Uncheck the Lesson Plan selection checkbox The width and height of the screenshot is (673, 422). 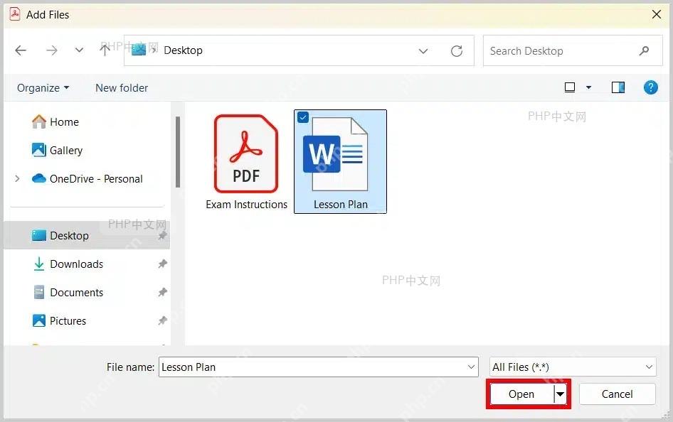303,117
